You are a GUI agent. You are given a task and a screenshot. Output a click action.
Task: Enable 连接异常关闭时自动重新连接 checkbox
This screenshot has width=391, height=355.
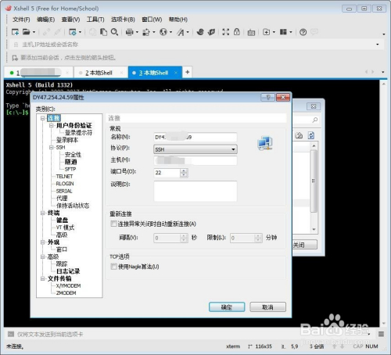pyautogui.click(x=113, y=224)
